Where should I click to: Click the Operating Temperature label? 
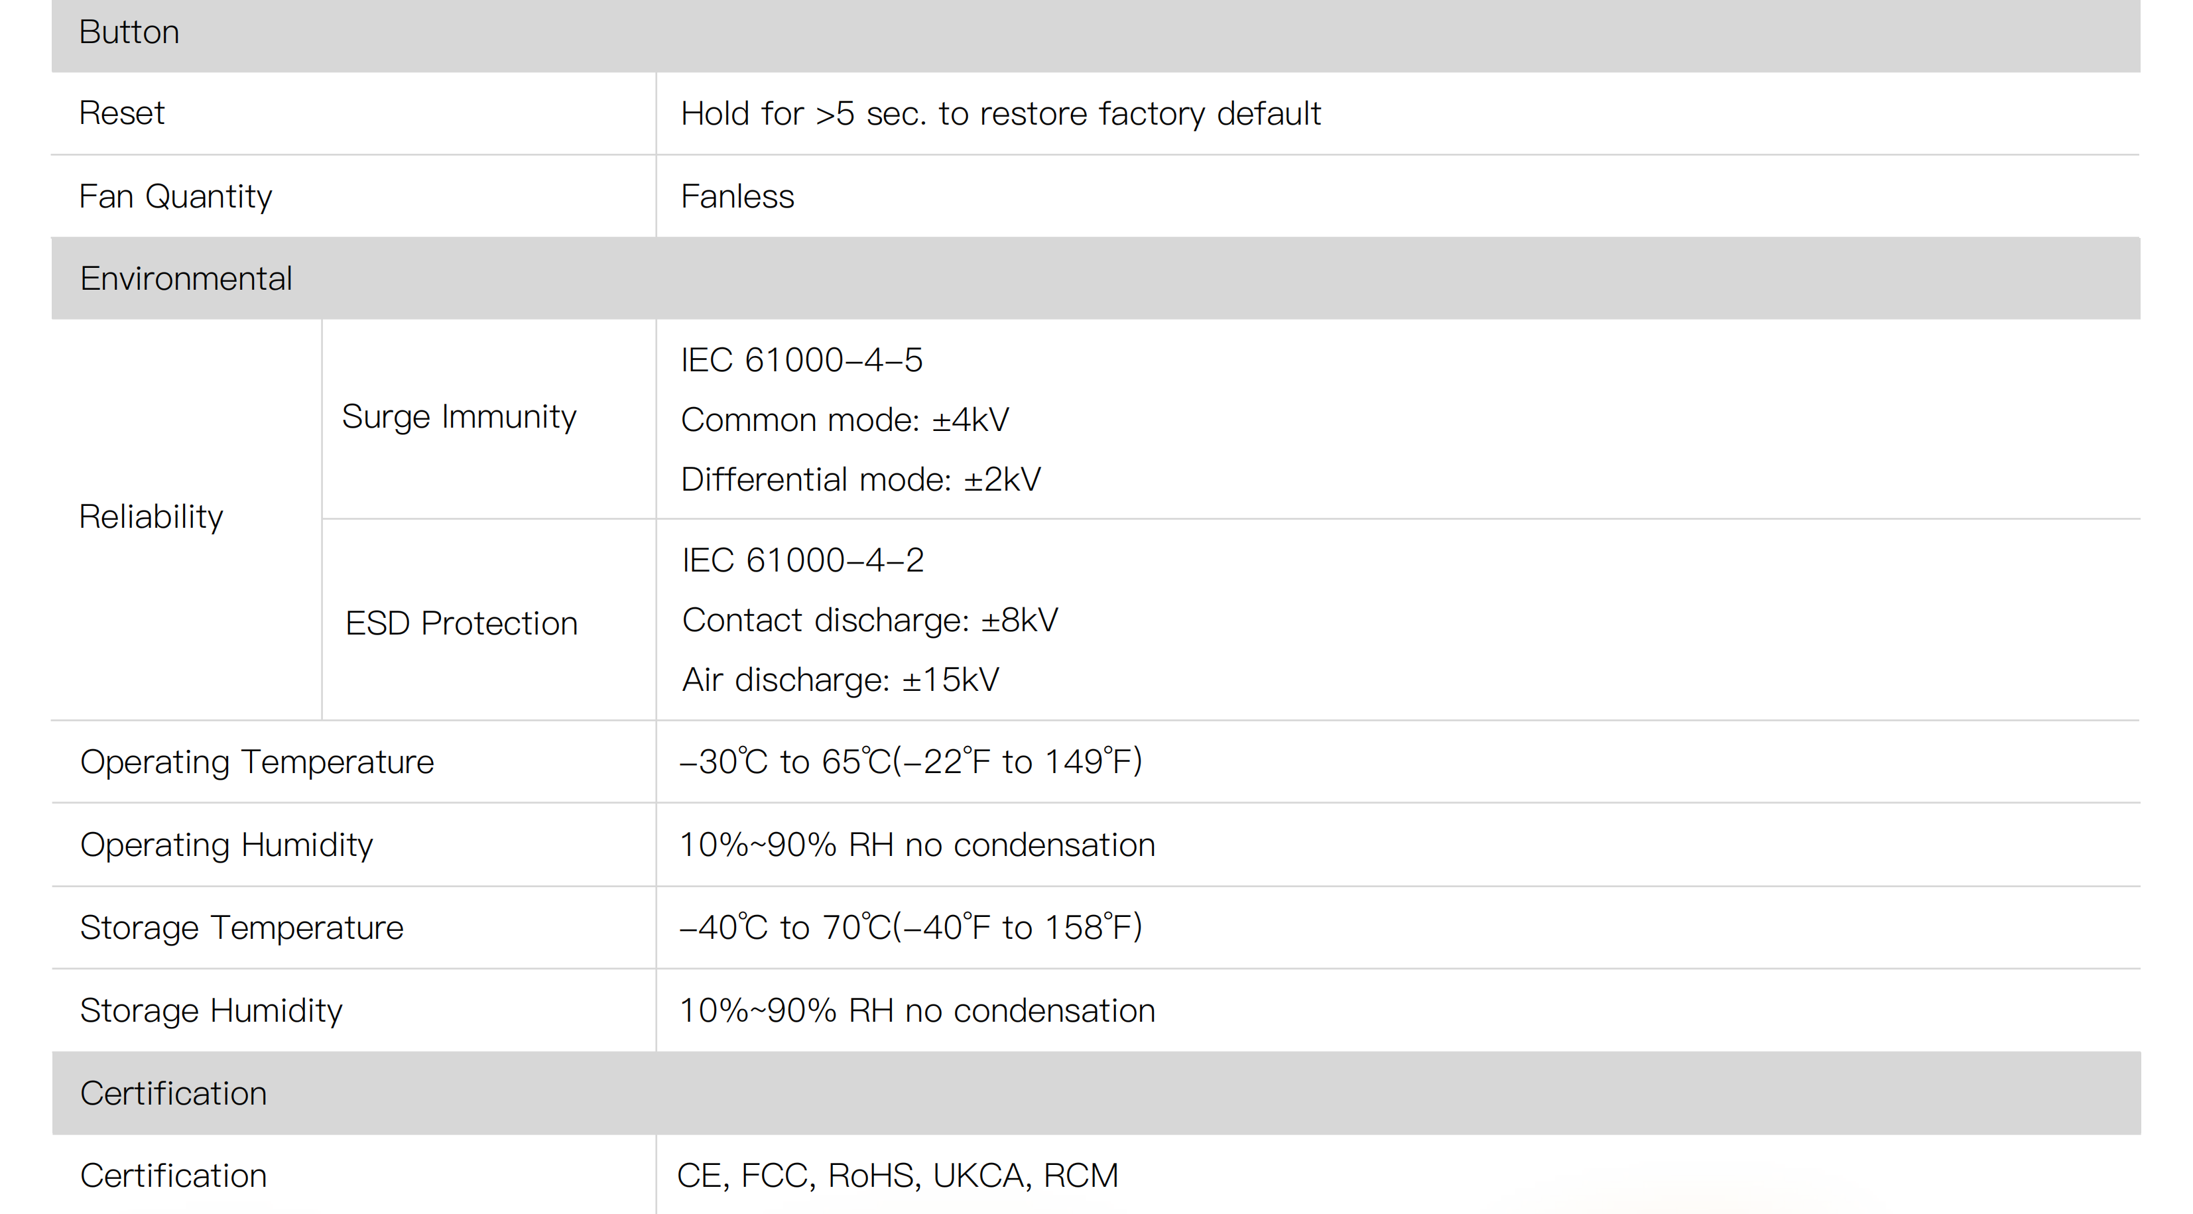point(256,762)
